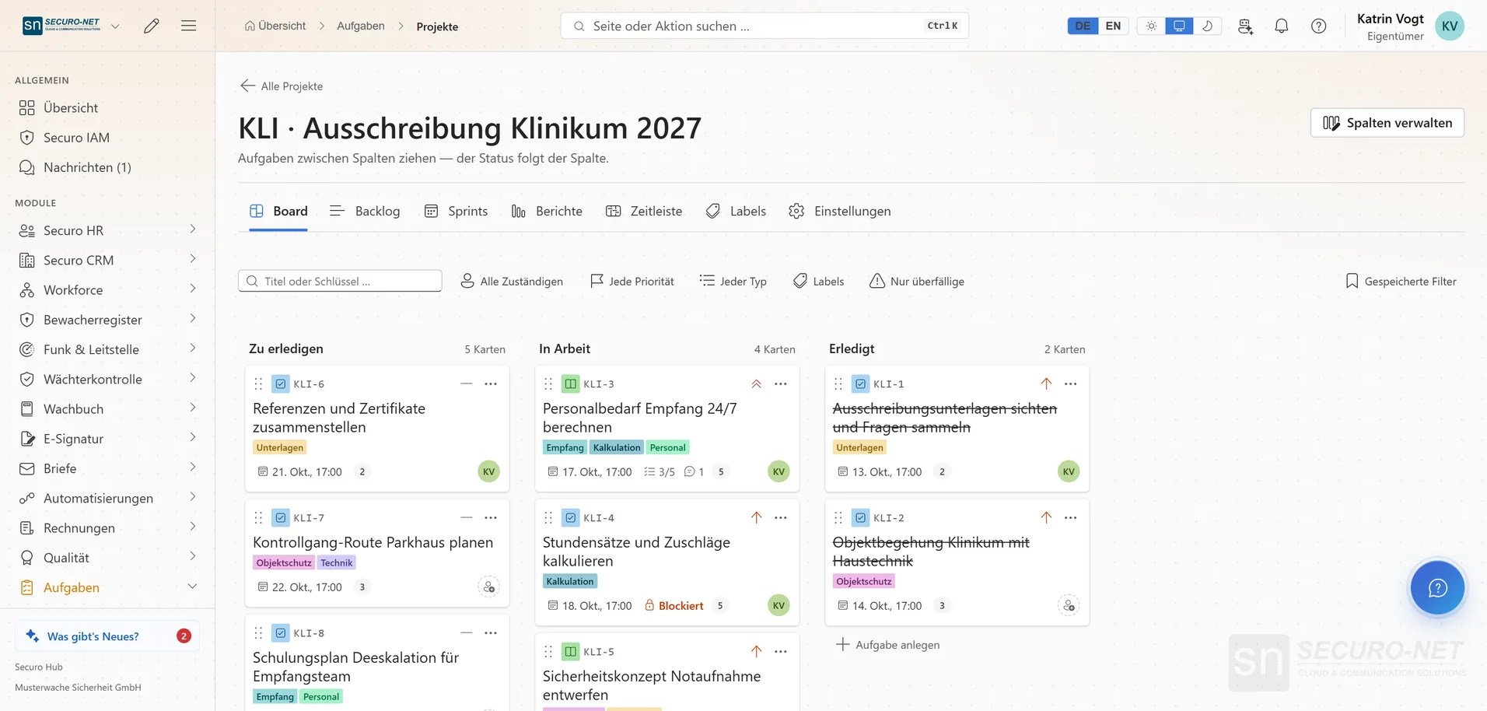The height and width of the screenshot is (711, 1487).
Task: Click the unassigned avatar on card KLI-7
Action: click(488, 587)
